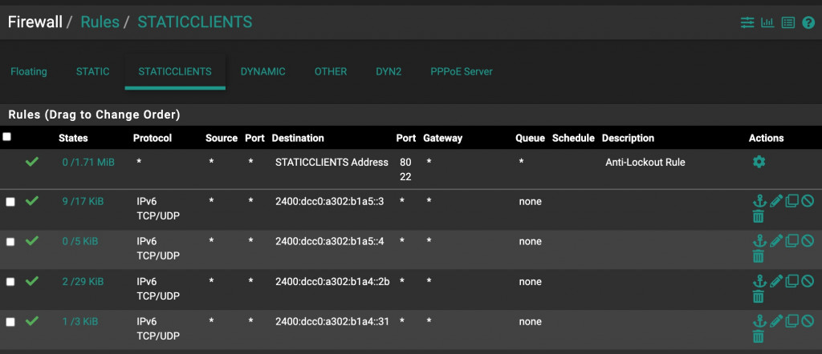Click the Anti-Lockout Rule gear icon

pos(759,162)
